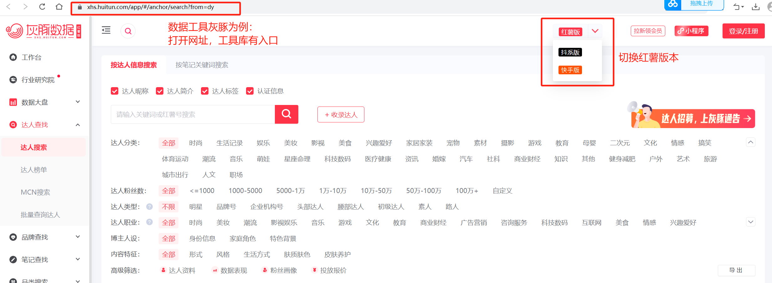The image size is (772, 283).
Task: Select 全部 in 达人分类 filter
Action: [x=168, y=143]
